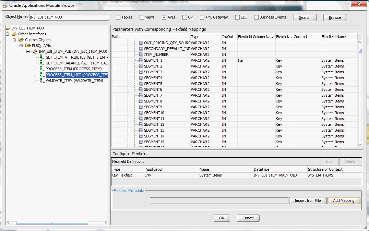Viewport: 369px width, 231px height.
Task: Enable the Tables checkbox
Action: [x=118, y=17]
